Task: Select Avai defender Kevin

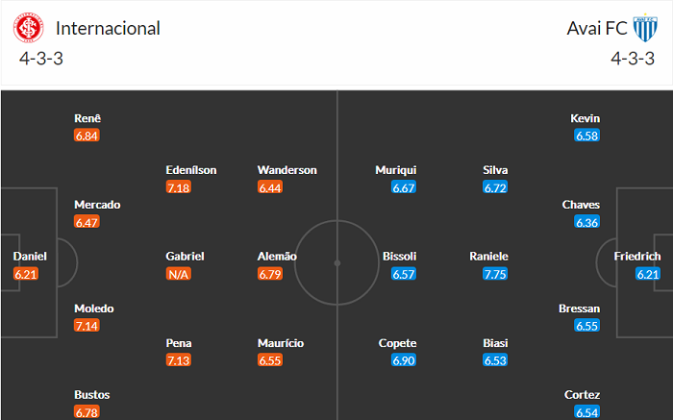Action: tap(586, 118)
